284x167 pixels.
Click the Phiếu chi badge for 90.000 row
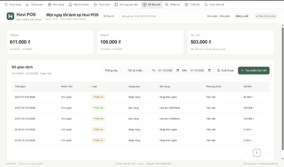(98, 97)
